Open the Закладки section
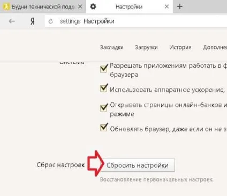 [x=112, y=48]
